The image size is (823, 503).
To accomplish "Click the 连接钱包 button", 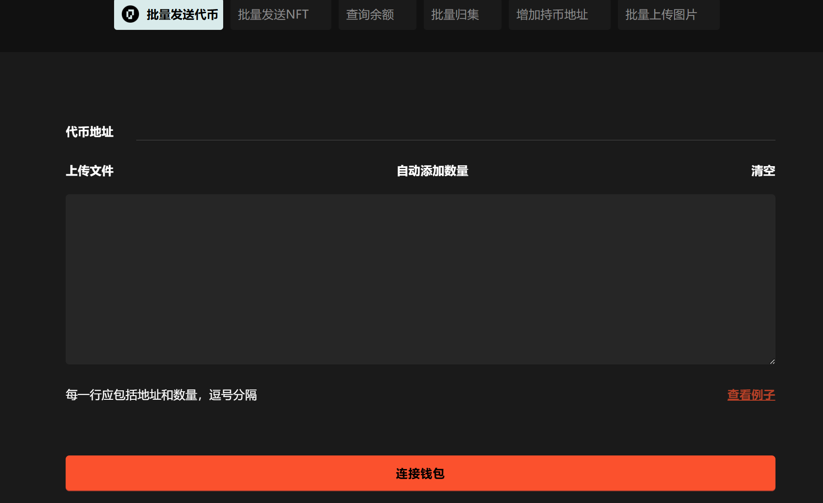I will click(x=420, y=473).
